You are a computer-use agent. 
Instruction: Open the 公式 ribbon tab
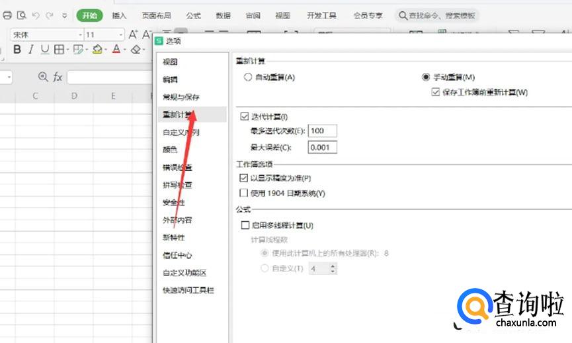pos(193,15)
